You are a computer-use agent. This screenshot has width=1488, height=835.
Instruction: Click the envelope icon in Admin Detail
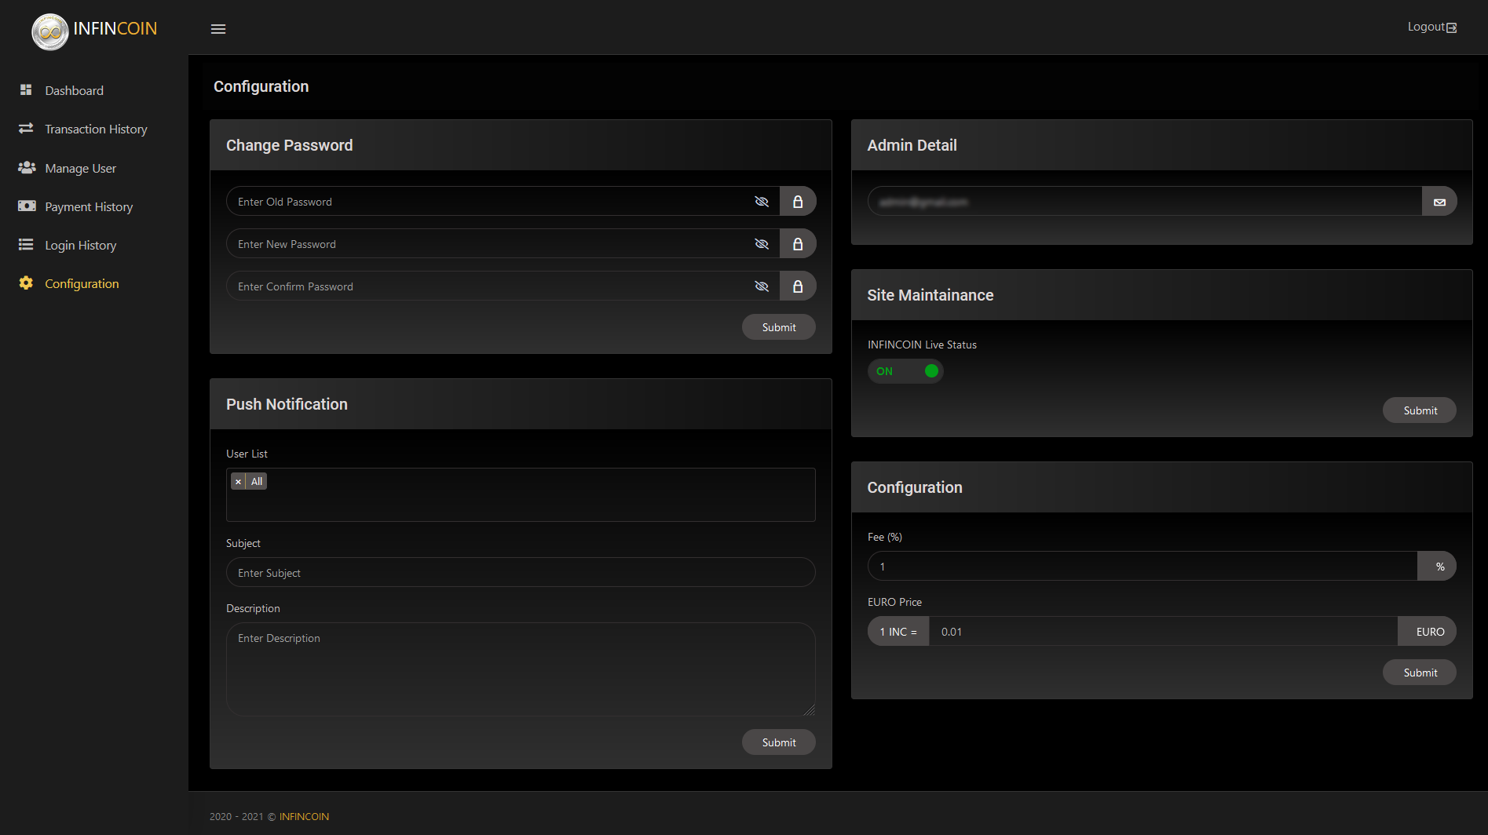(1439, 202)
